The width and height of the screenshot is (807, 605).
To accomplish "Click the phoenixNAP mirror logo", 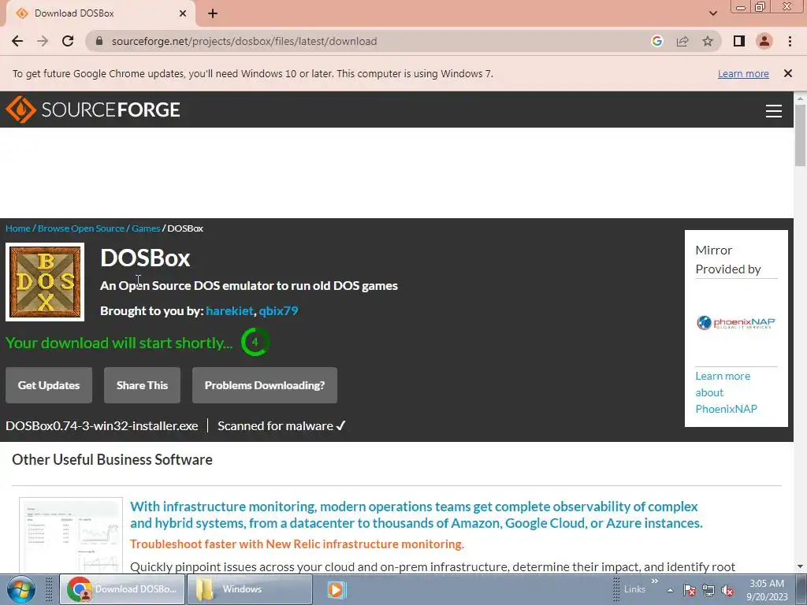I will (x=736, y=322).
